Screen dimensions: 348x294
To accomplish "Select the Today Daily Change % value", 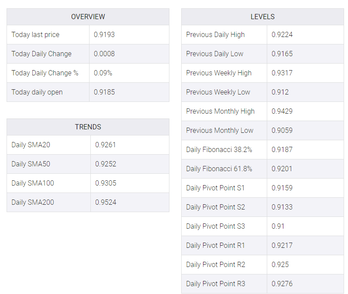I will pos(103,73).
